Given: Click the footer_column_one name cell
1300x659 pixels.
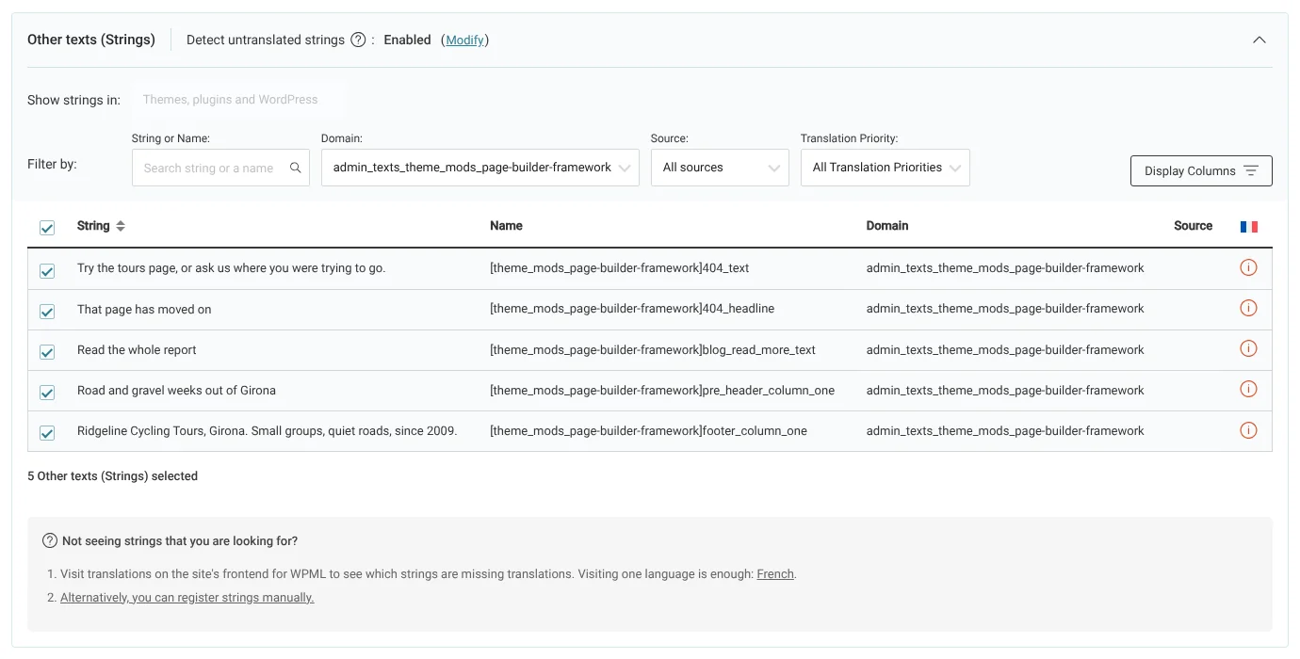Looking at the screenshot, I should (x=648, y=431).
